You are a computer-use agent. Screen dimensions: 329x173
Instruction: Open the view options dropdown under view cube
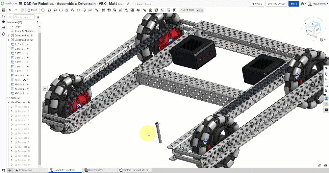click(x=322, y=40)
